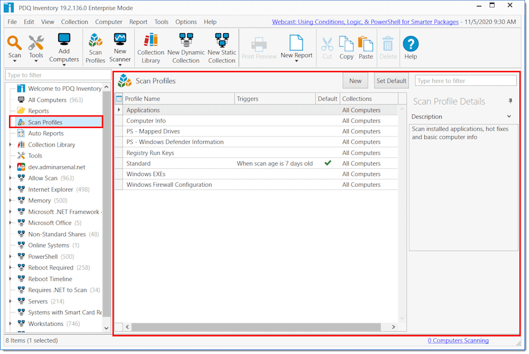Click the Scan magnifier toolbar icon

click(x=14, y=43)
